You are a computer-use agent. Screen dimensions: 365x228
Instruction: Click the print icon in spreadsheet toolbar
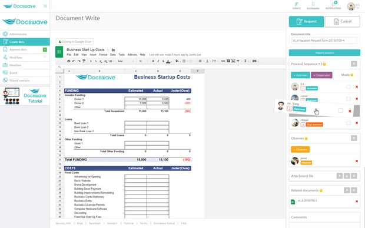[x=69, y=61]
